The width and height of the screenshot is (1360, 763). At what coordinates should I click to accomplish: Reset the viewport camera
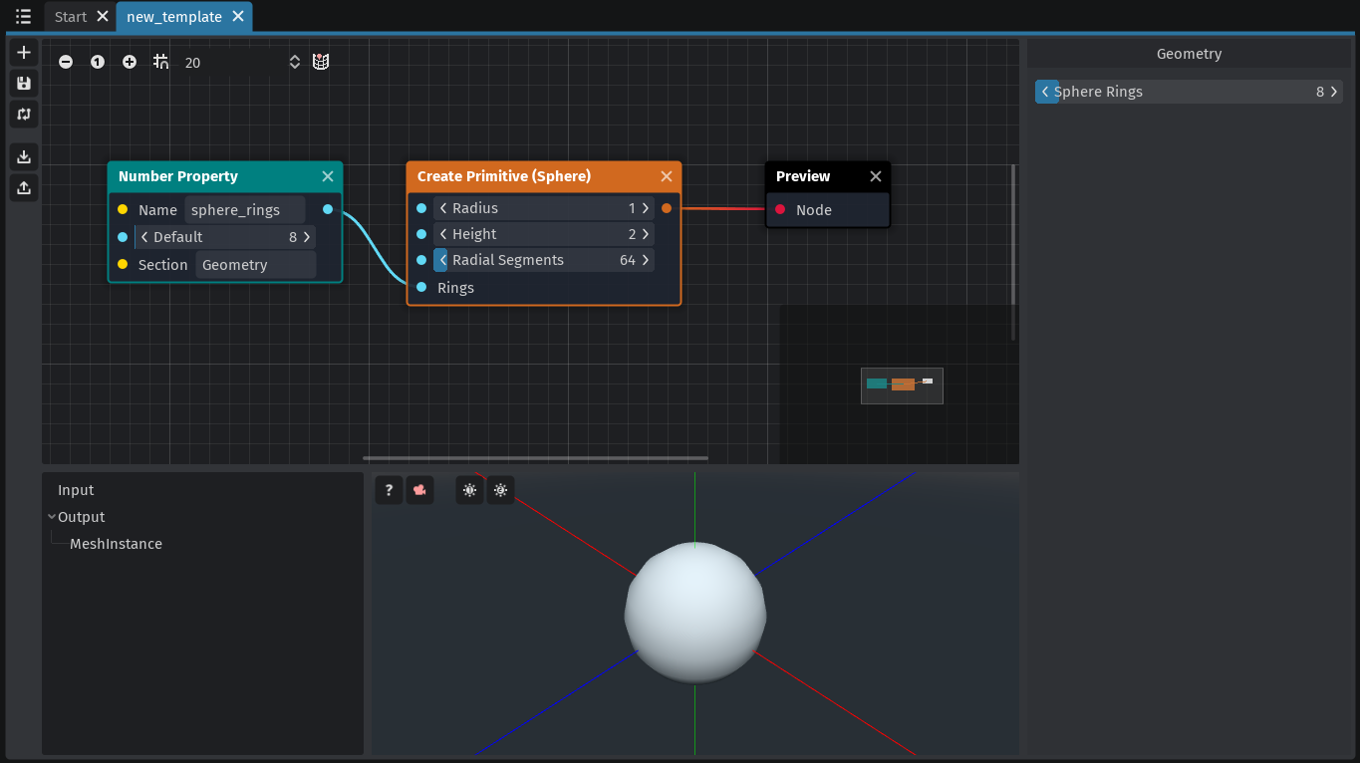[x=419, y=489]
